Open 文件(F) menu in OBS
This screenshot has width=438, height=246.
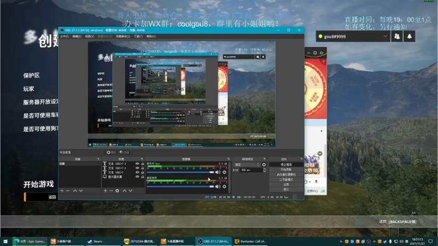point(64,36)
